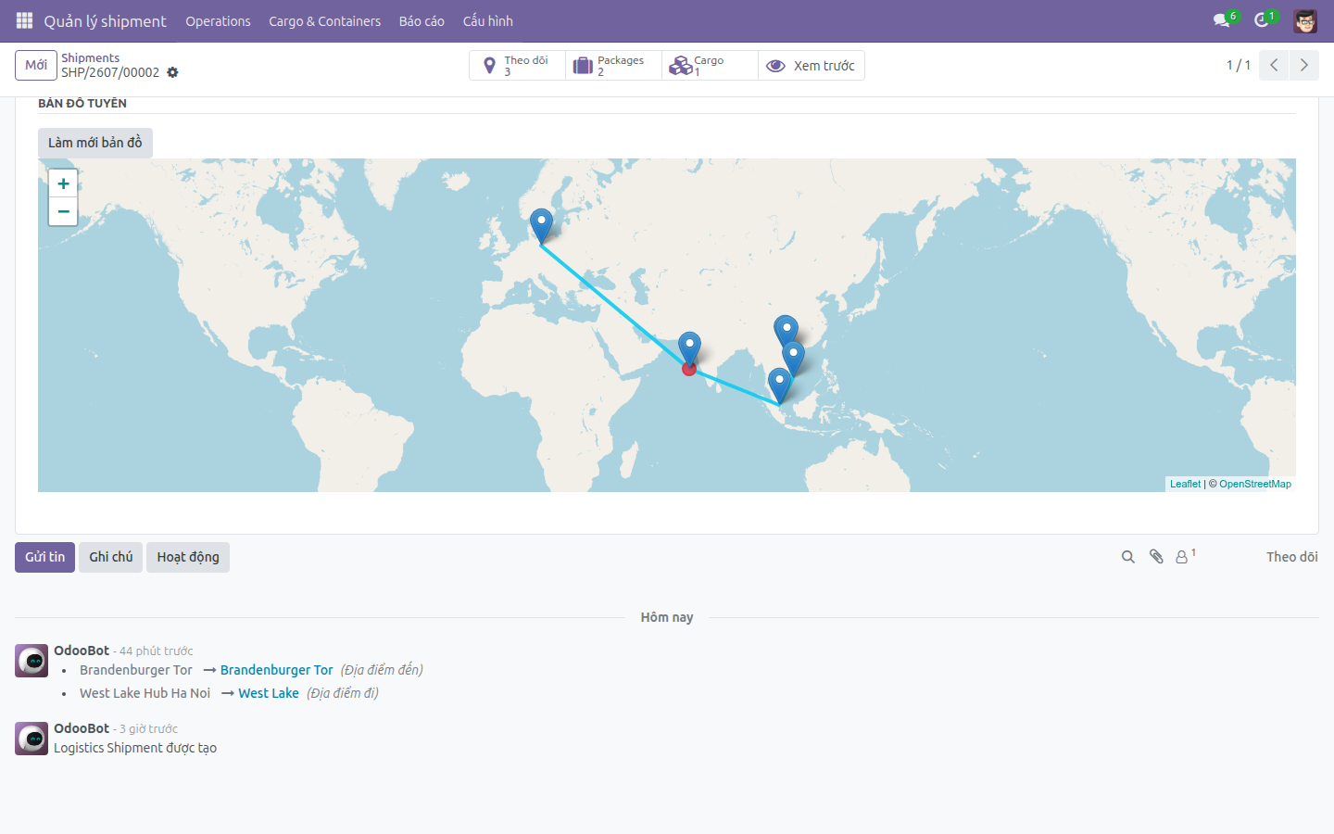The width and height of the screenshot is (1334, 834).
Task: Click the map marker near the Arabian Sea
Action: pos(689,348)
